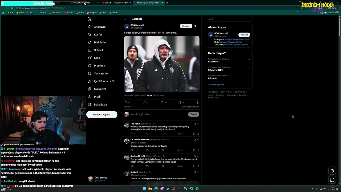Viewport: 341px width, 192px height.
Task: Share the BBO Sports post
Action: [x=197, y=102]
